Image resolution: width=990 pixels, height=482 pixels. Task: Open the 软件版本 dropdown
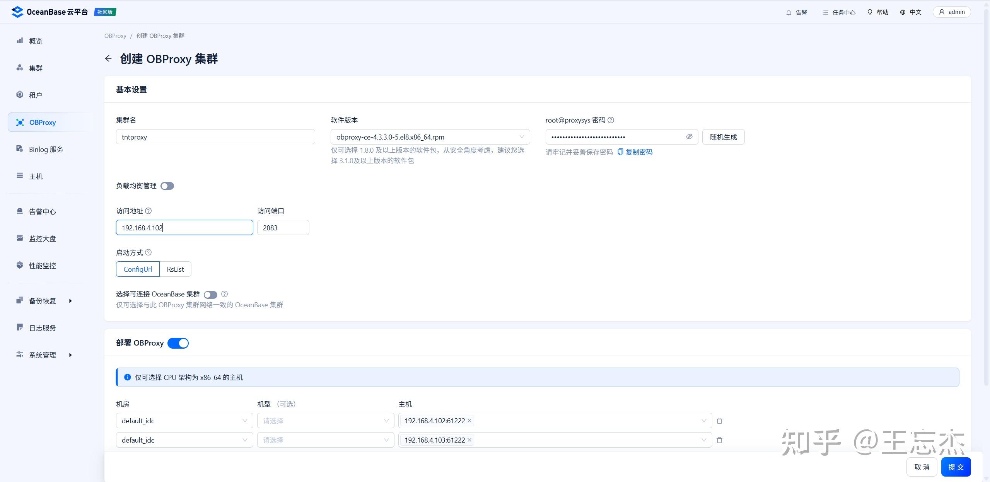pyautogui.click(x=429, y=136)
